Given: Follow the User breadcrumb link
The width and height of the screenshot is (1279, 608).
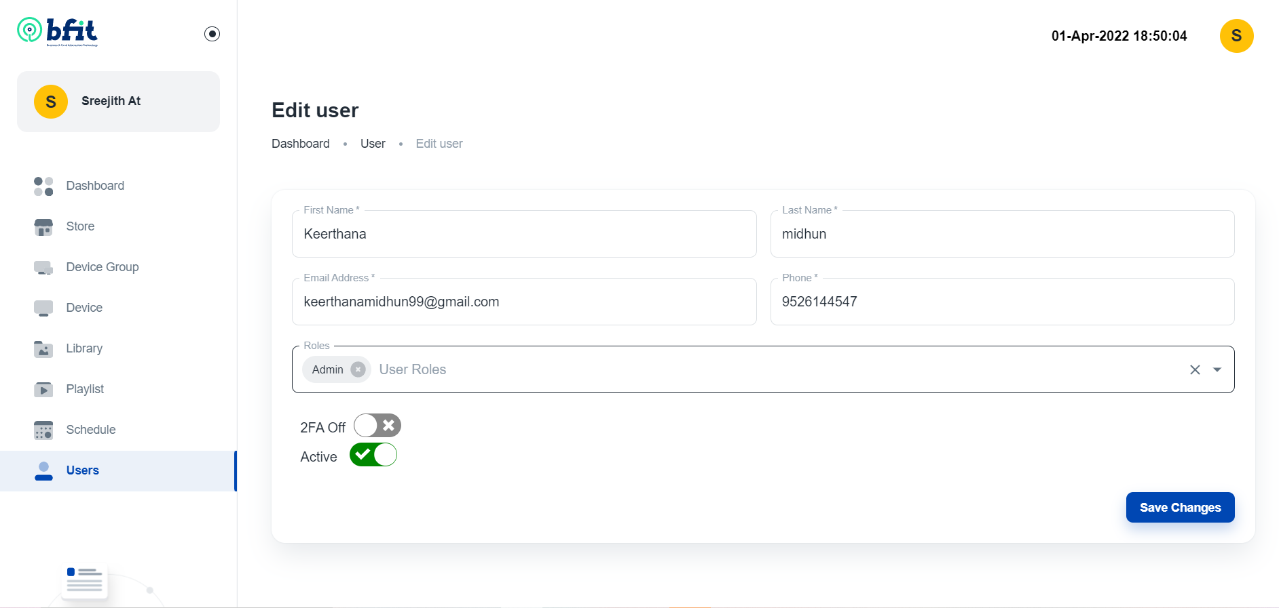Looking at the screenshot, I should (373, 144).
